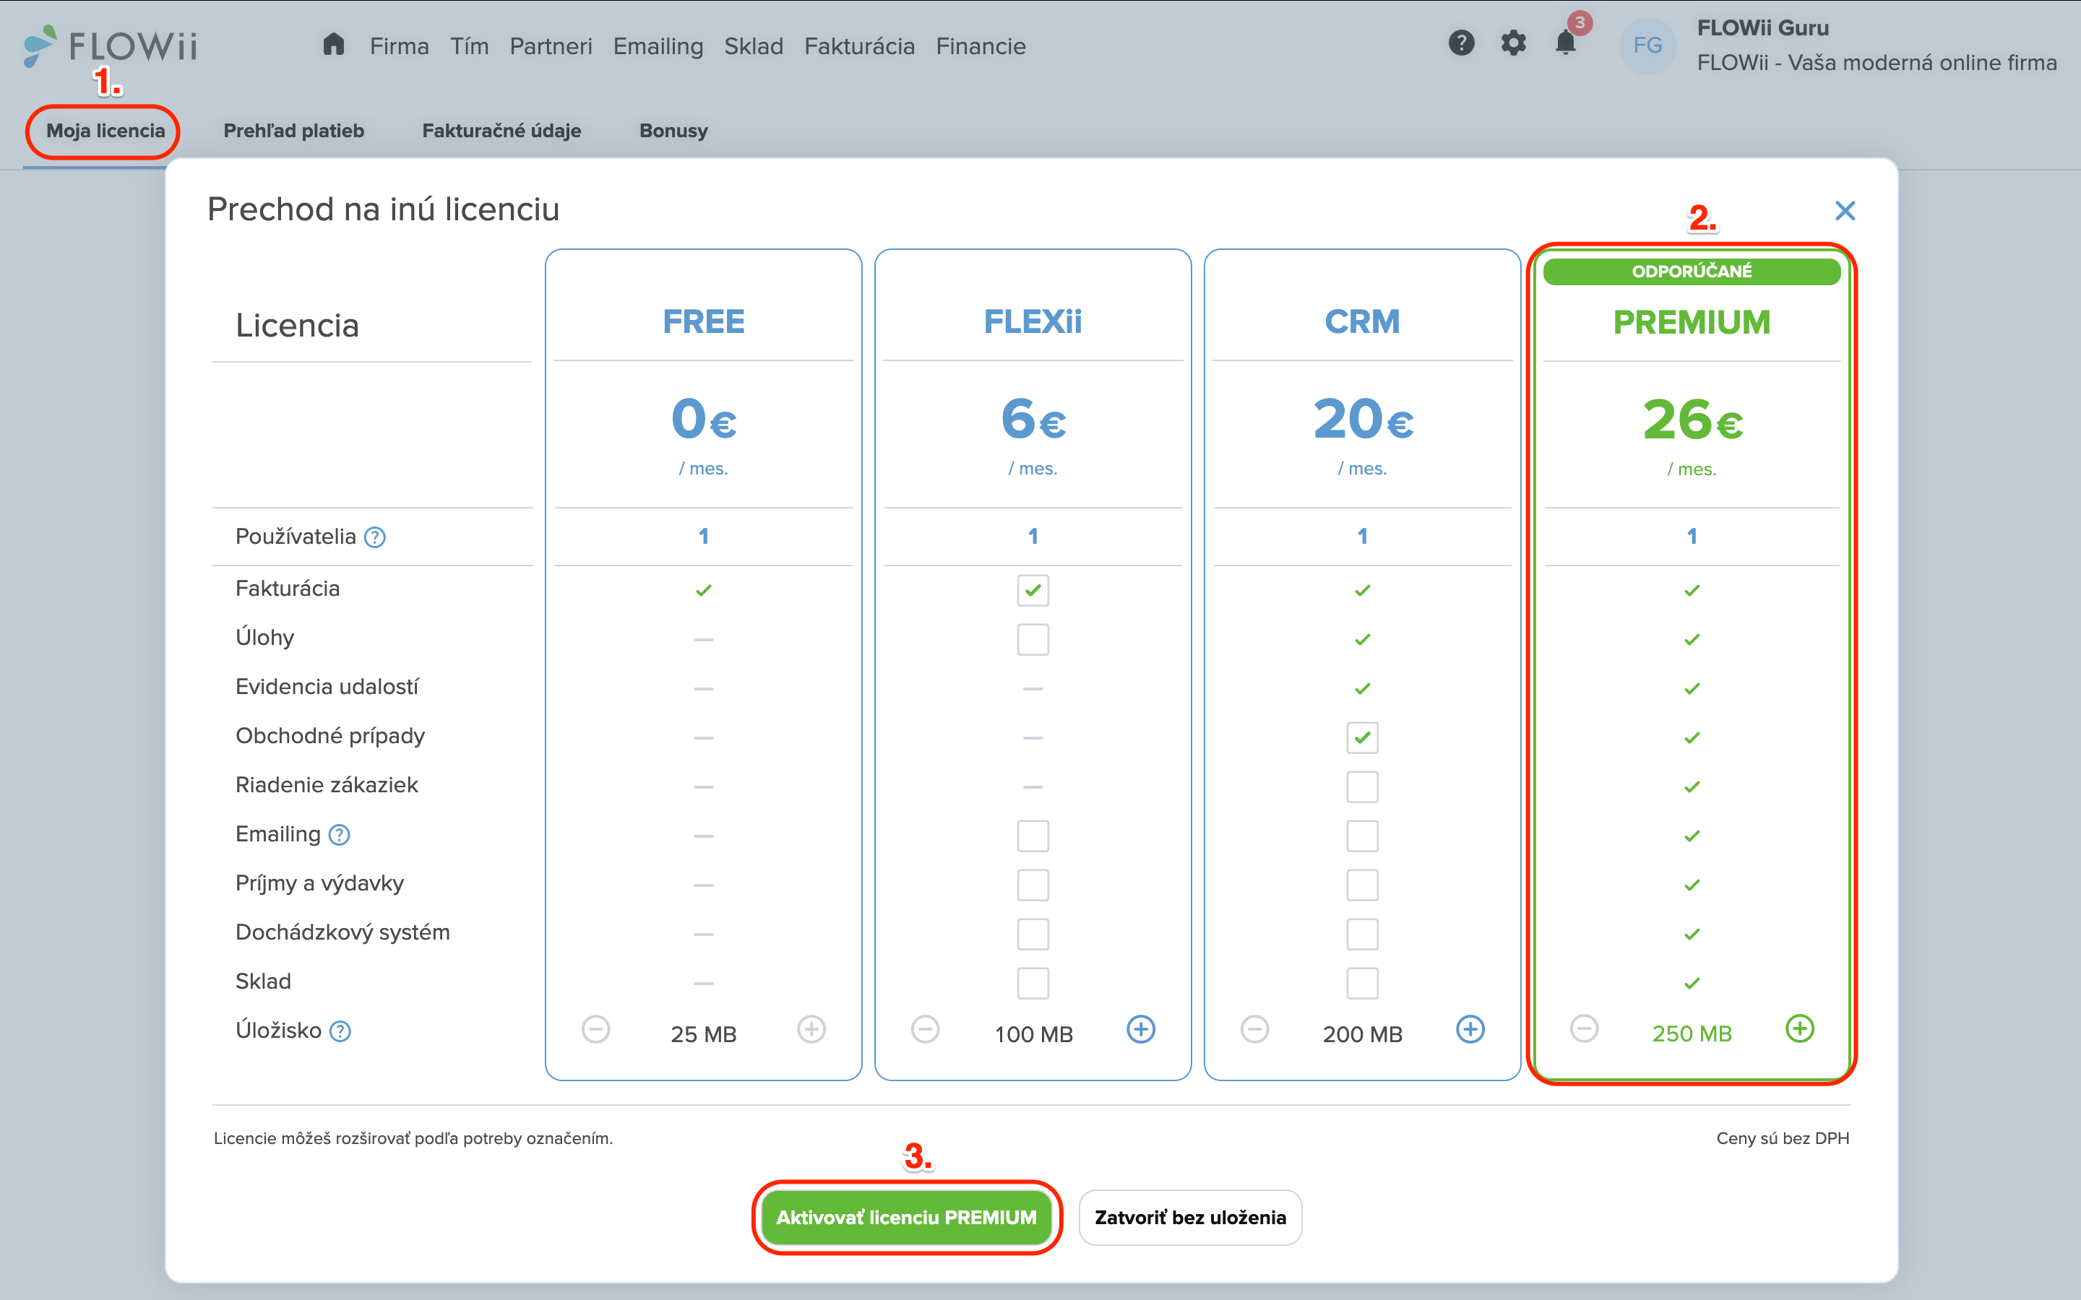This screenshot has width=2081, height=1300.
Task: Open the Fakturácia menu in top navigation
Action: [859, 46]
